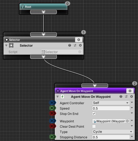Open Speed row options arrow

132,108
